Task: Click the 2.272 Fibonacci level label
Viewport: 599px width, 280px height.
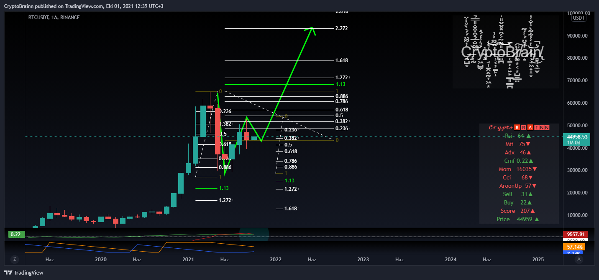Action: 341,28
